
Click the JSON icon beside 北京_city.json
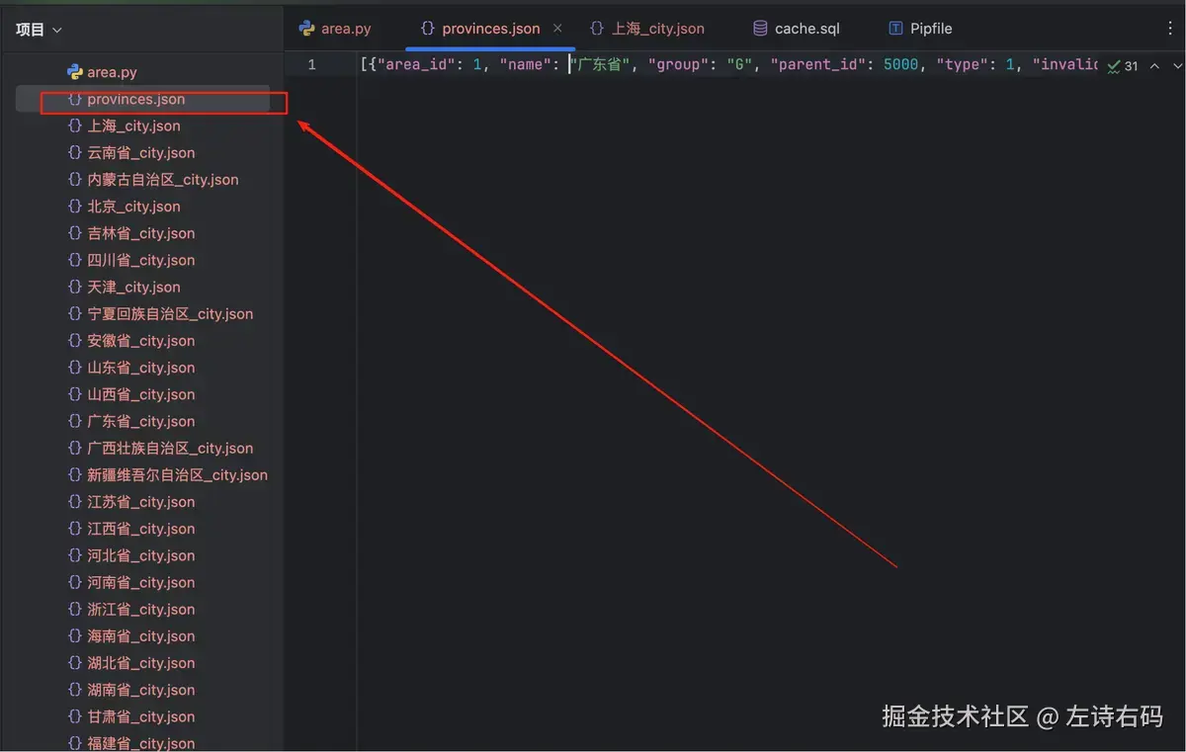[73, 206]
